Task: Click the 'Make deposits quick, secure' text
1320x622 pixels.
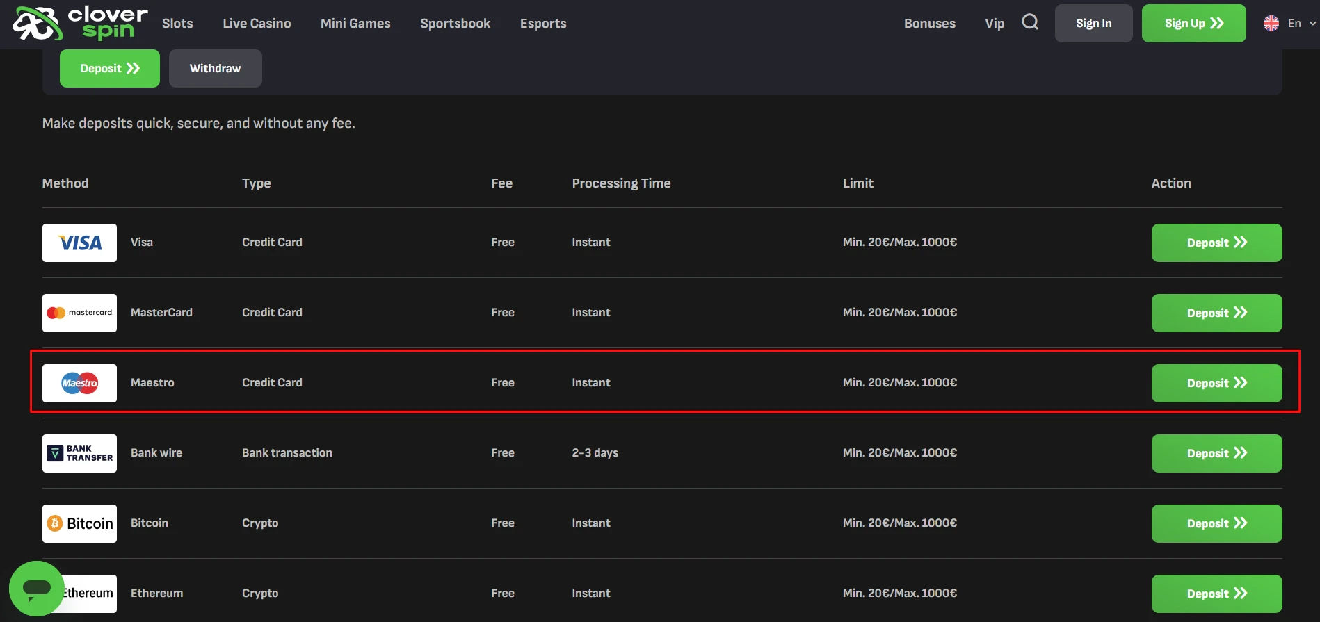Action: (199, 123)
